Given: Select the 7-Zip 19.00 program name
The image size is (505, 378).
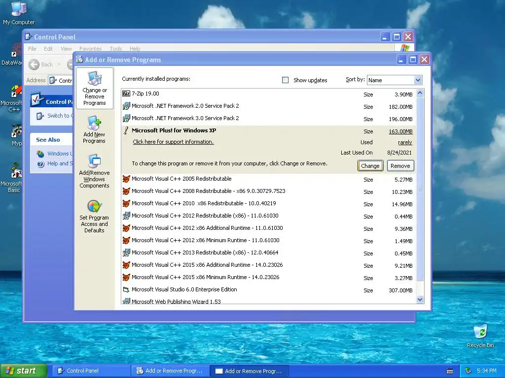Looking at the screenshot, I should pyautogui.click(x=145, y=94).
